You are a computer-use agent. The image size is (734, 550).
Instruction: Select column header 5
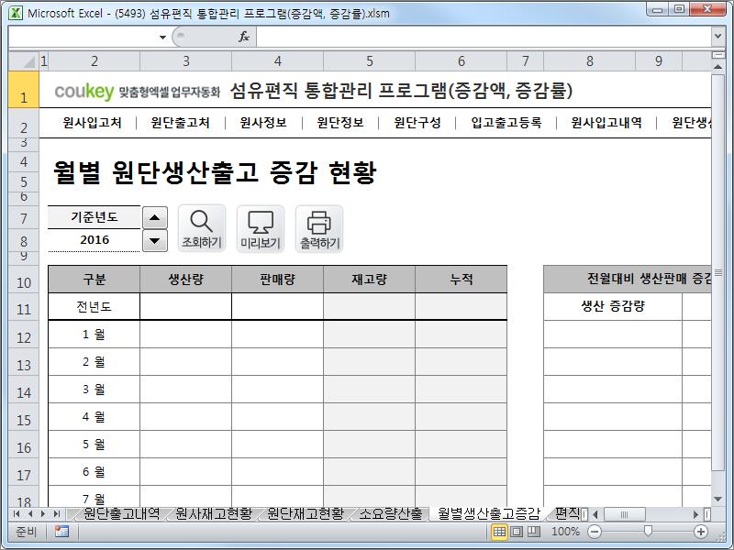370,61
